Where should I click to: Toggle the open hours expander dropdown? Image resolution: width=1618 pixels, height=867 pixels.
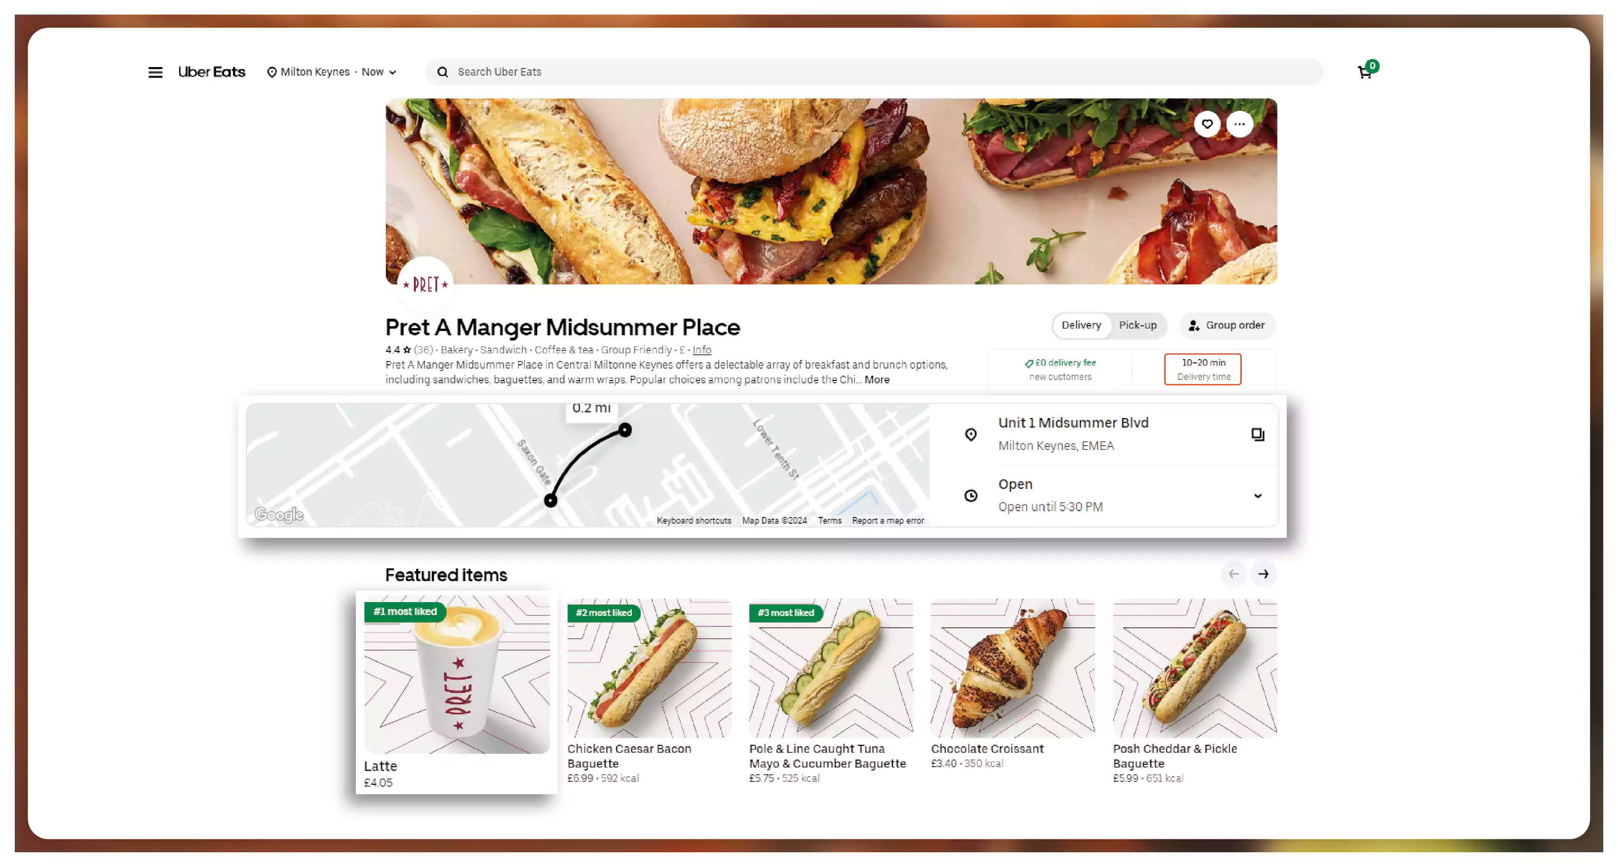point(1258,496)
